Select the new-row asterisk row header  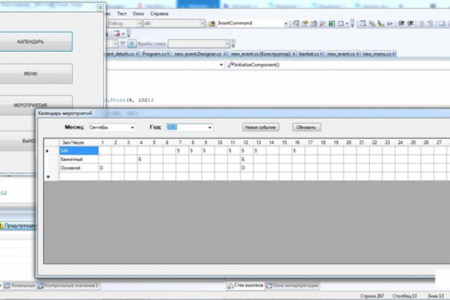52,177
